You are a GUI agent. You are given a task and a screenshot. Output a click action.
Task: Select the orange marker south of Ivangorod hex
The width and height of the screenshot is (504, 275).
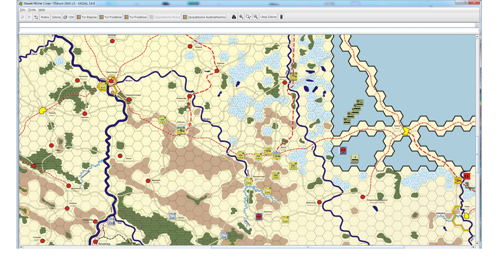coord(113,93)
